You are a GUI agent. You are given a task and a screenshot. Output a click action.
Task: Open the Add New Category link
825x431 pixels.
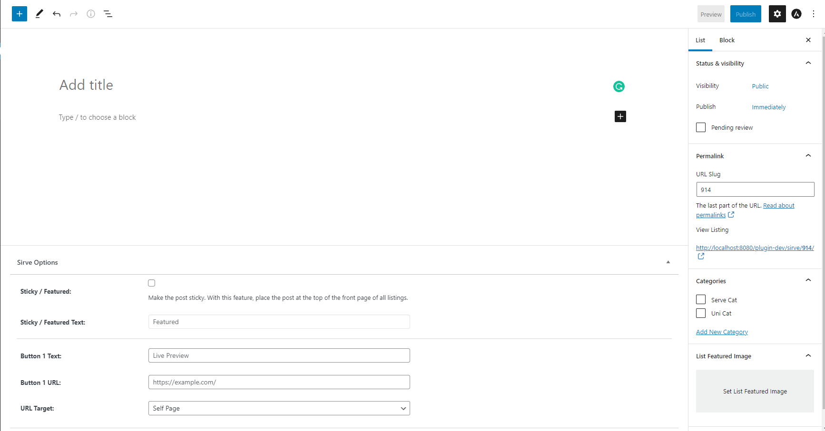722,332
